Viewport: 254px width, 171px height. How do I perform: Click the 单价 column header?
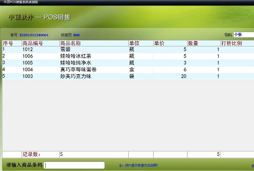point(170,43)
